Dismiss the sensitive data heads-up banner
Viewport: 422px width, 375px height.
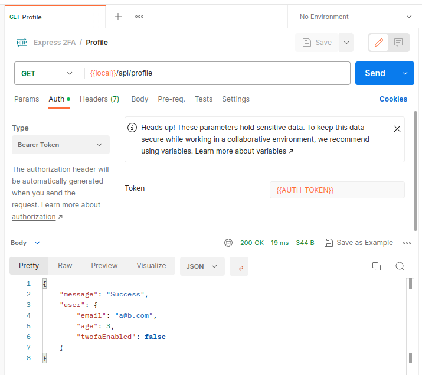point(397,129)
